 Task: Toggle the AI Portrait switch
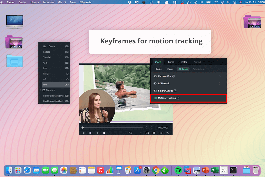(155, 84)
